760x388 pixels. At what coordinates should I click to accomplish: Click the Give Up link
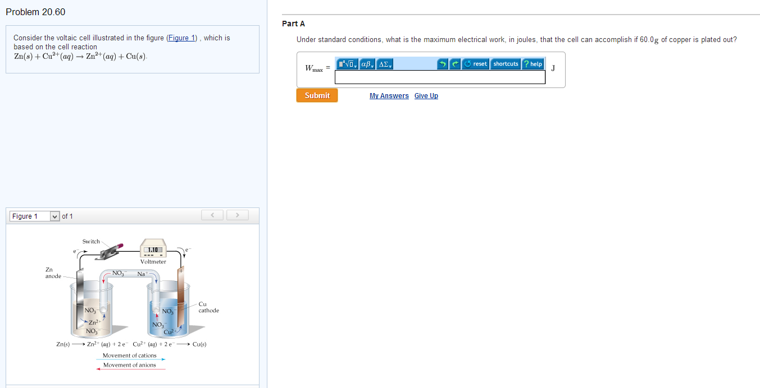click(426, 96)
